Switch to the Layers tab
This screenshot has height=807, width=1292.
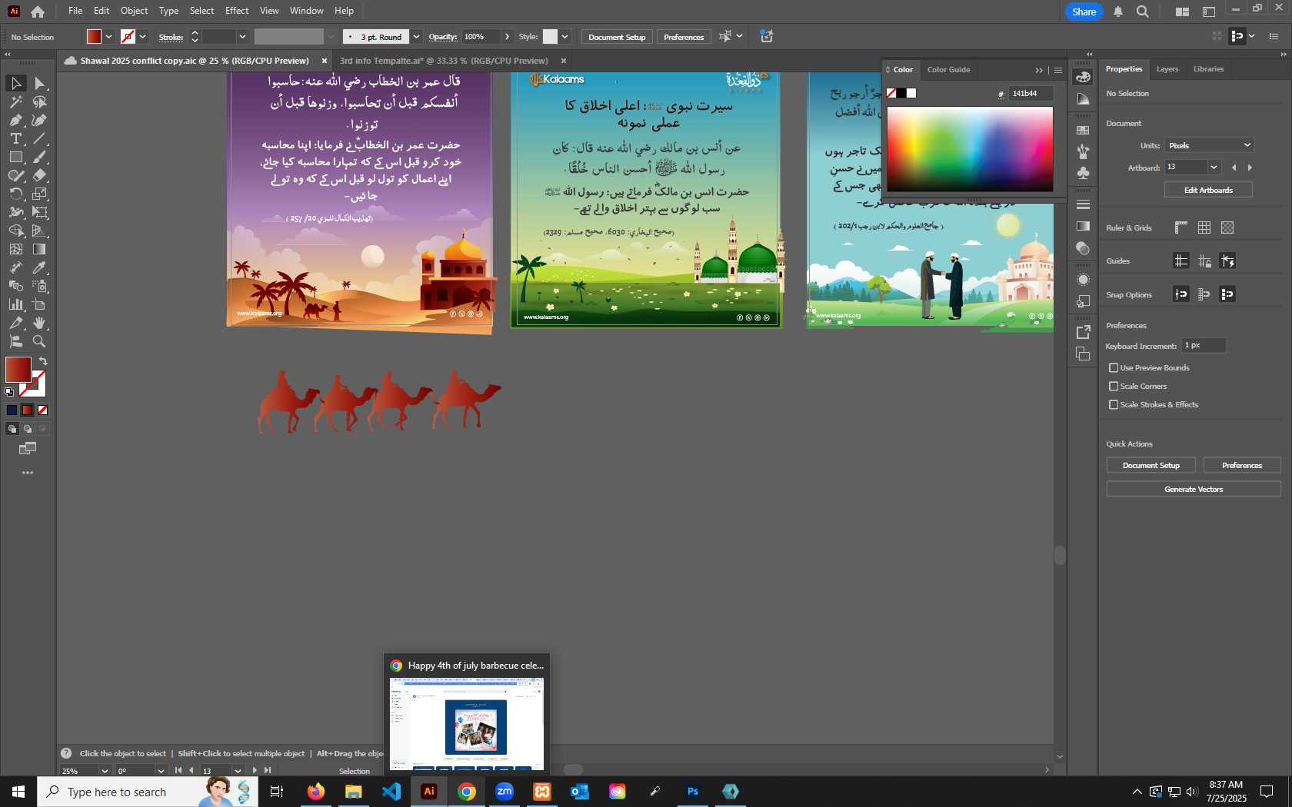[x=1167, y=69]
